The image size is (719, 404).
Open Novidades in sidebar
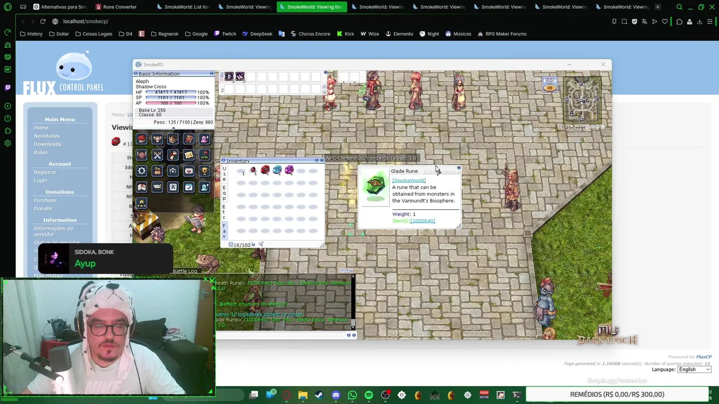point(47,136)
